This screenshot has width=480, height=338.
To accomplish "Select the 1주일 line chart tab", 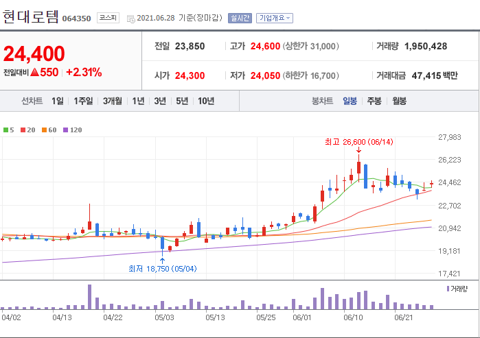I will click(x=83, y=101).
